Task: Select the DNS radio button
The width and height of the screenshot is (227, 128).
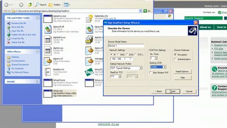Action: tap(127, 54)
